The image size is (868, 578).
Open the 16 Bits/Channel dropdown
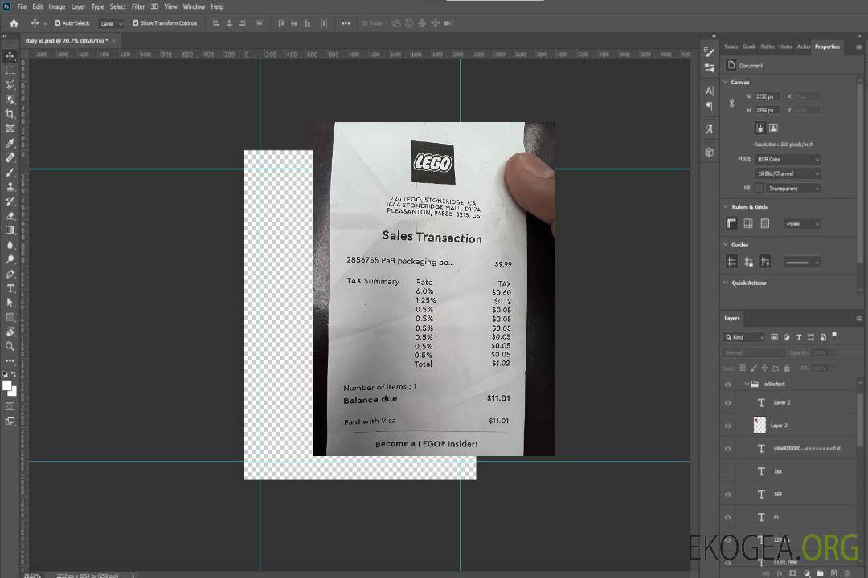[787, 173]
